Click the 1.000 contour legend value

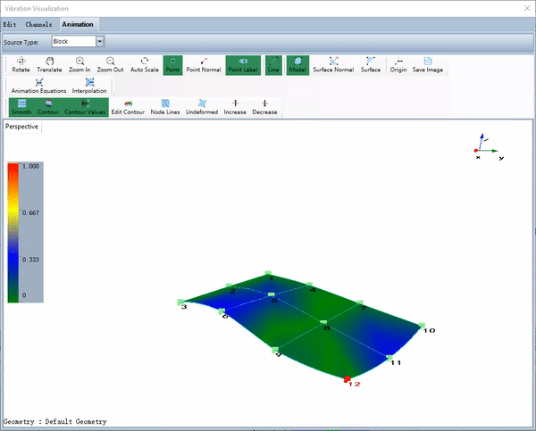pos(30,166)
